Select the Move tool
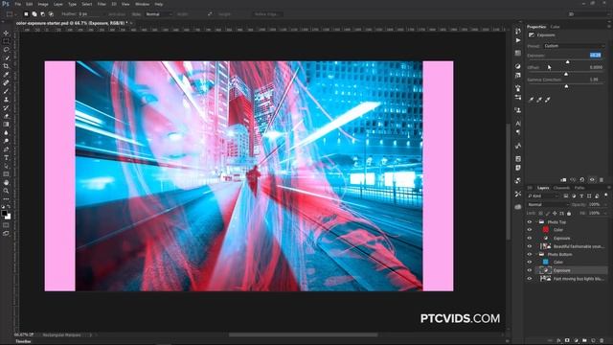613x345 pixels. tap(6, 33)
